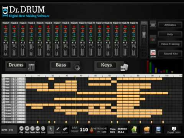Create a new project with New icon
The height and width of the screenshot is (138, 184).
134,129
